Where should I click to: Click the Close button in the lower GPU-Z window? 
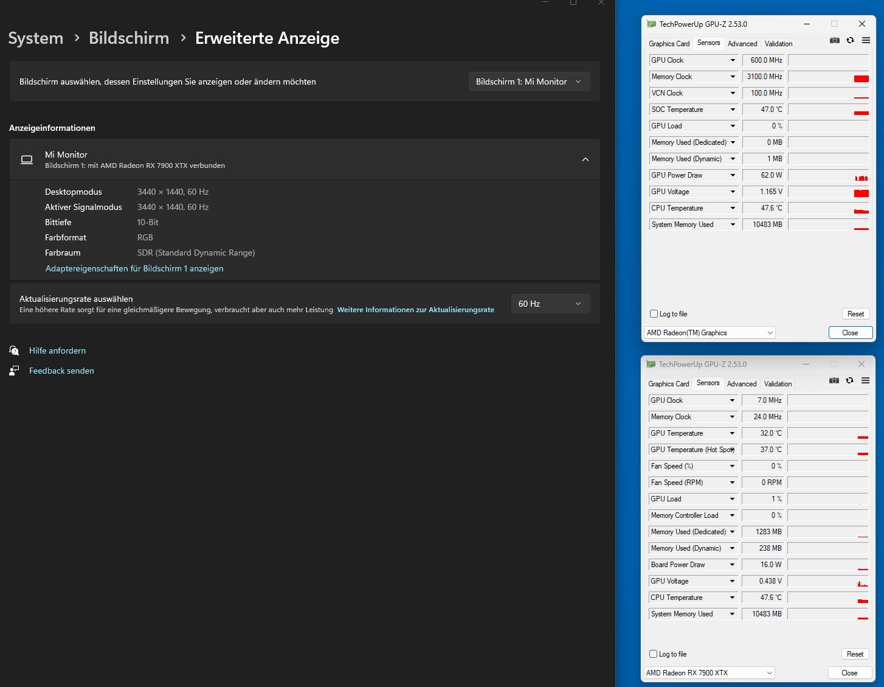(849, 673)
